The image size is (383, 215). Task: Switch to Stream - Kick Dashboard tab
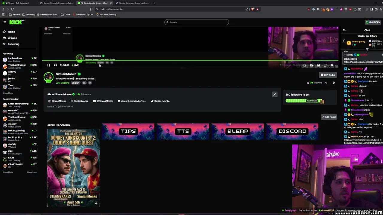[x=19, y=3]
